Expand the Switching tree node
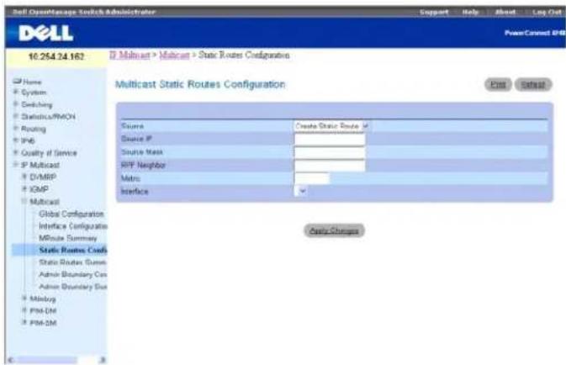The image size is (566, 365). 15,104
